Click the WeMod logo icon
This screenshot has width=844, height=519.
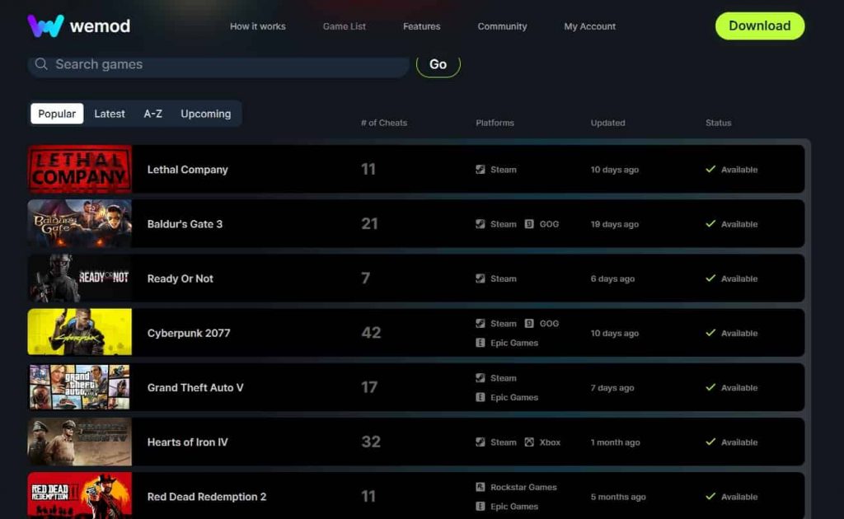46,26
